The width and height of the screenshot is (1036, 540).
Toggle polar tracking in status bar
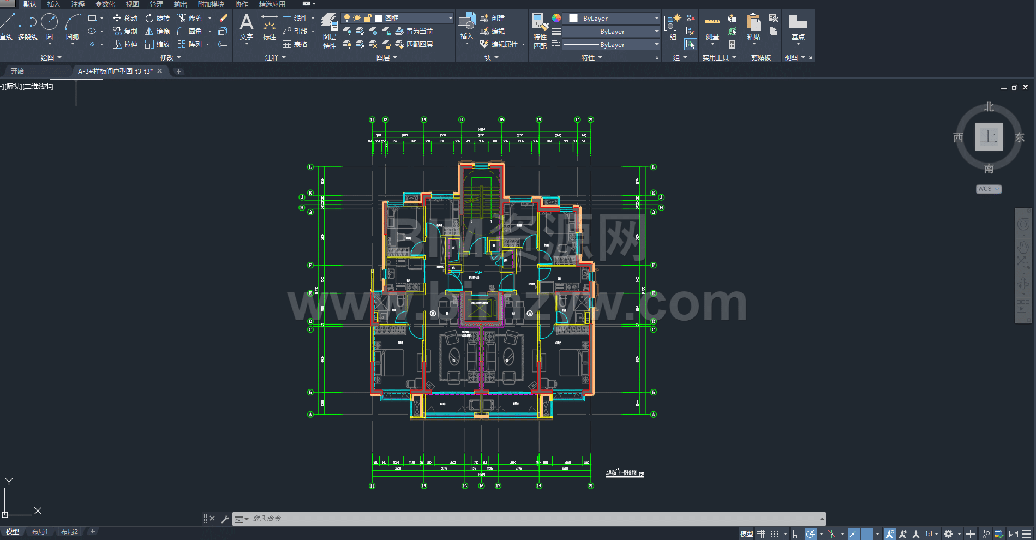point(811,533)
